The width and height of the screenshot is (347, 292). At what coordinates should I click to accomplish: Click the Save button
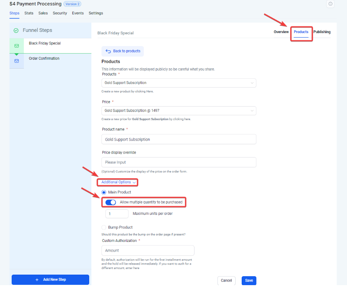(x=249, y=280)
